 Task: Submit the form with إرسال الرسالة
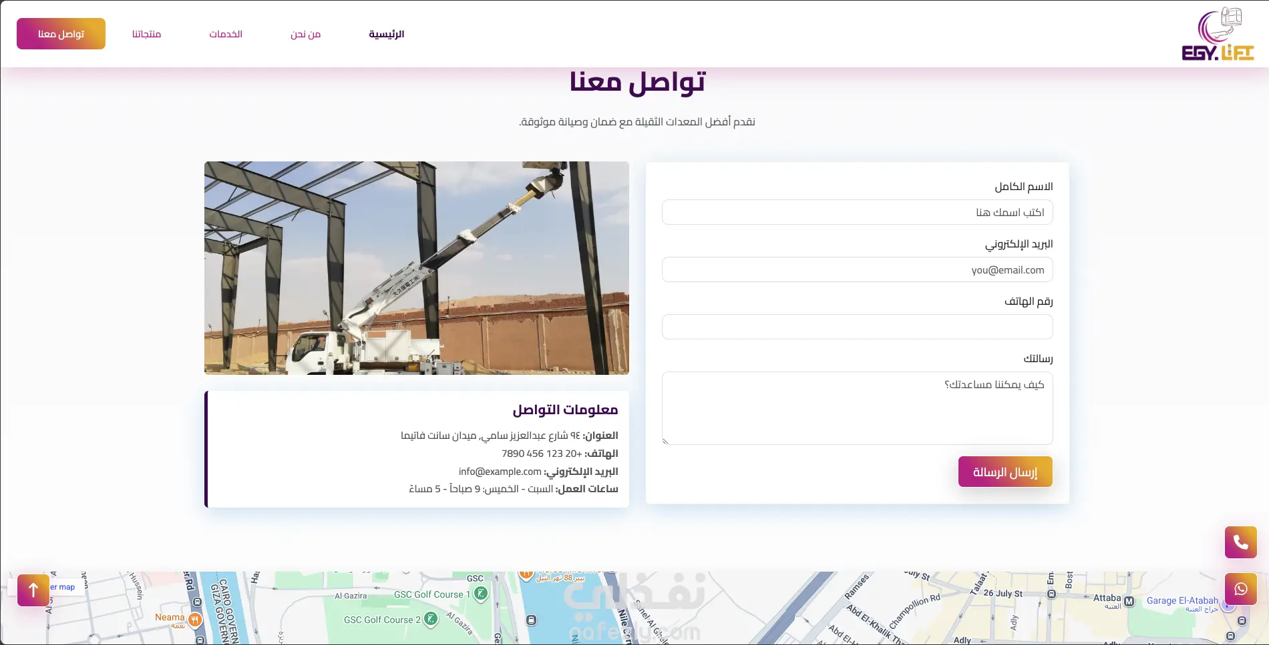pyautogui.click(x=1005, y=472)
